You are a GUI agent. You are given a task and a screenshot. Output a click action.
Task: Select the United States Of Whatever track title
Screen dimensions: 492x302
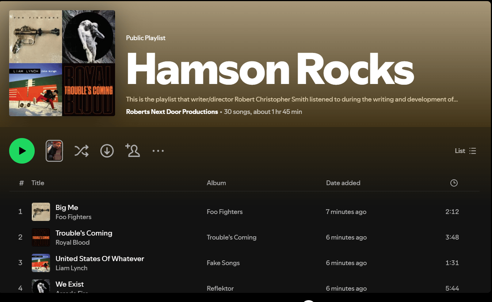[x=100, y=259]
